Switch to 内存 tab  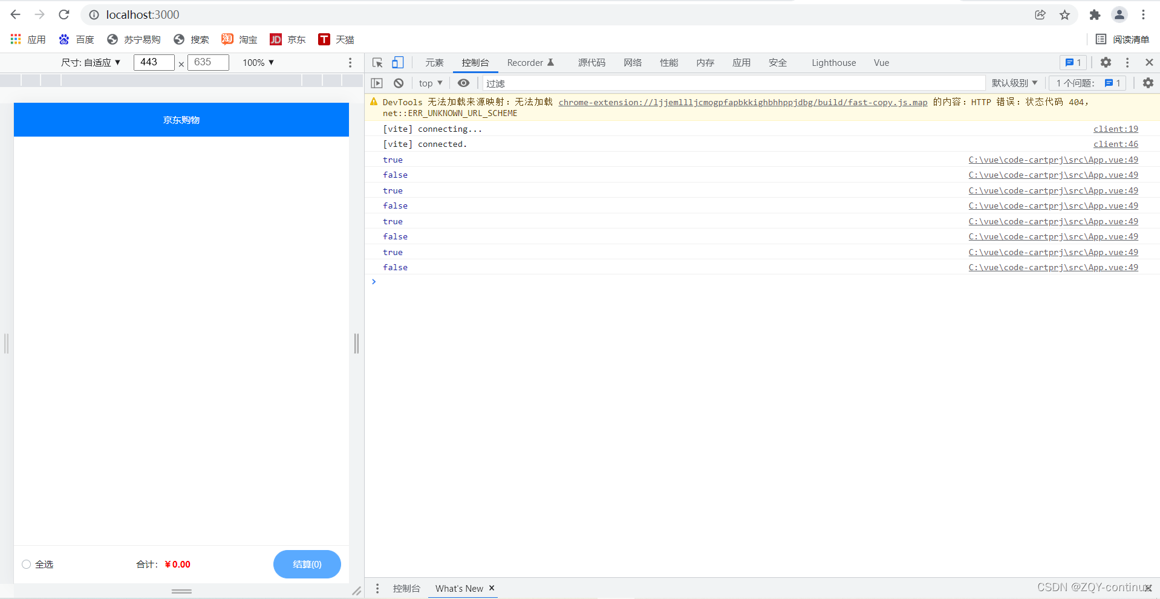point(705,62)
